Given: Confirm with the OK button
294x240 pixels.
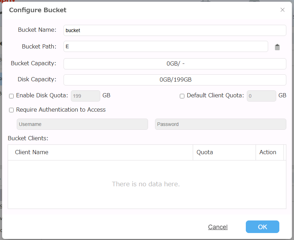Looking at the screenshot, I should pos(262,227).
